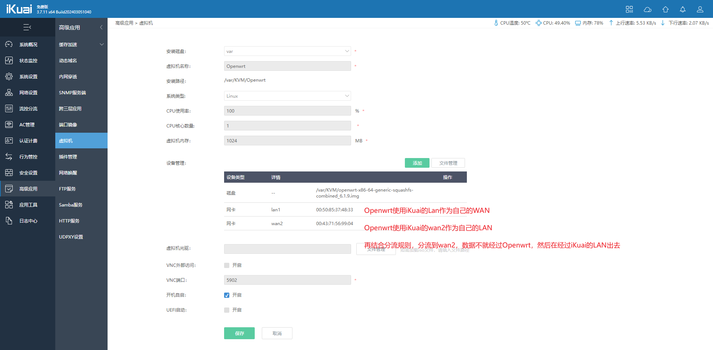
Task: Click the CPU usage chip icon
Action: [x=539, y=23]
